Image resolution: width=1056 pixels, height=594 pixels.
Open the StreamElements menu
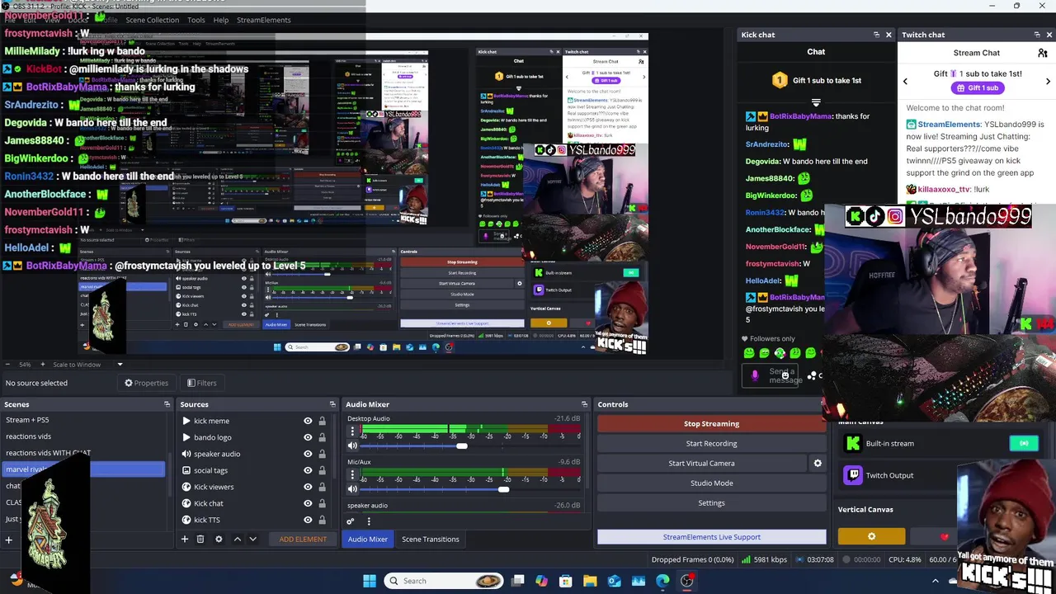point(264,20)
